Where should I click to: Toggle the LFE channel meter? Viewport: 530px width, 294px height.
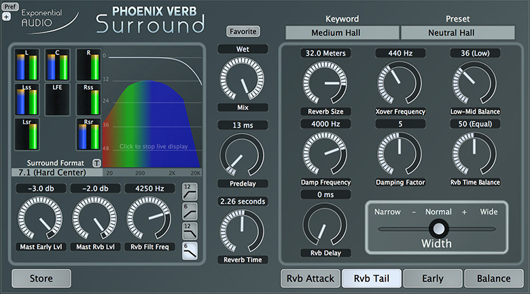(x=57, y=100)
